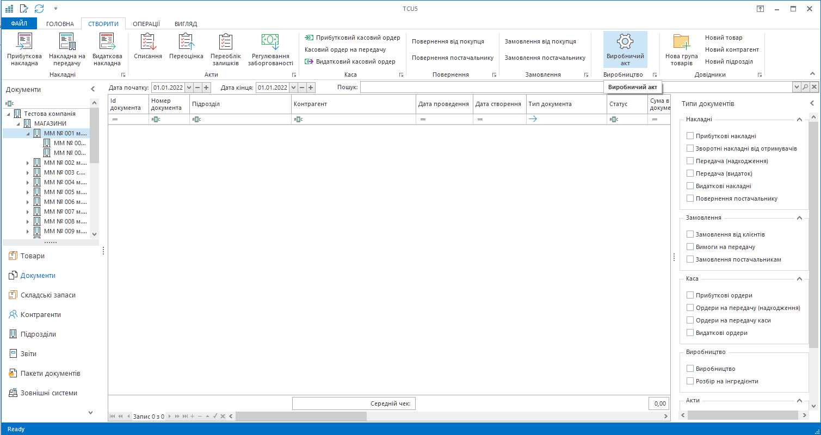Collapse the ММ № 001 tree node

(x=28, y=133)
